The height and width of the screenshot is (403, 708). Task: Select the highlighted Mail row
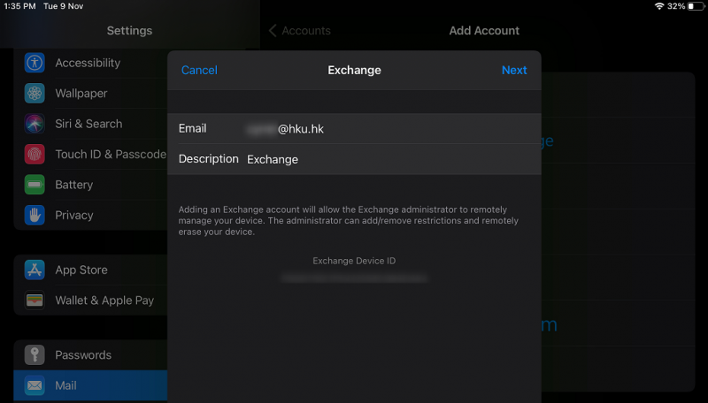(x=91, y=385)
